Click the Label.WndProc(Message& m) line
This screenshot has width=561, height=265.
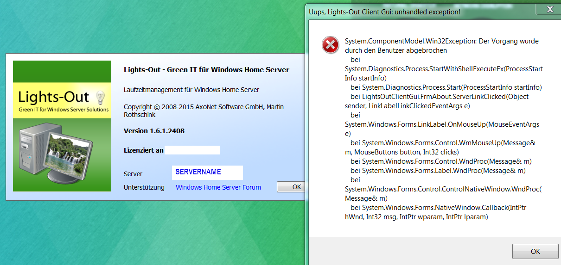tap(438, 171)
